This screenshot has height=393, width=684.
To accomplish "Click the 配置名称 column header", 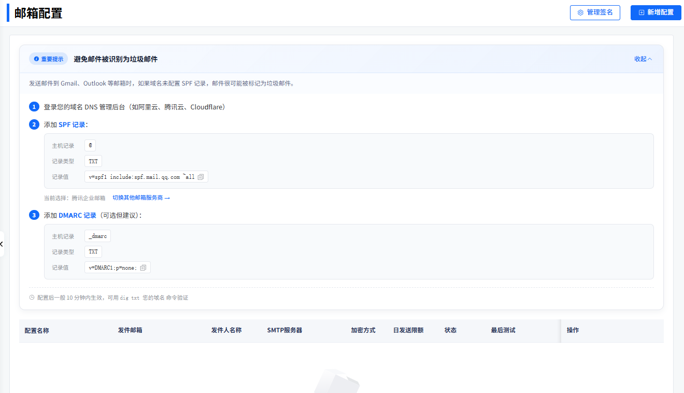I will [37, 330].
